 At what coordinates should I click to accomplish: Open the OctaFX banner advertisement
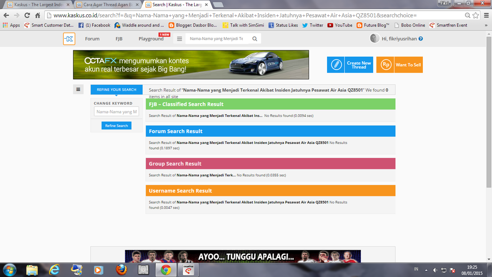coord(191,65)
